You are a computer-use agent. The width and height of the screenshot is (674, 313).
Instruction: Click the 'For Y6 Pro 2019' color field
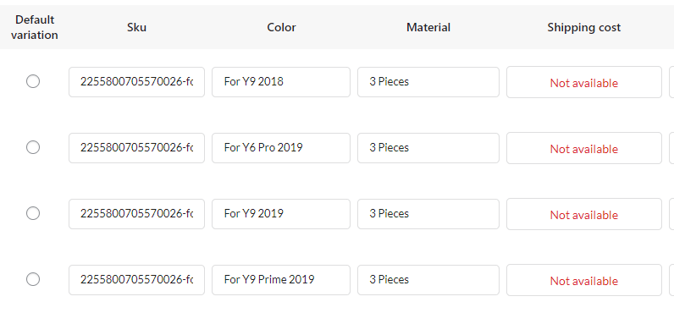281,148
